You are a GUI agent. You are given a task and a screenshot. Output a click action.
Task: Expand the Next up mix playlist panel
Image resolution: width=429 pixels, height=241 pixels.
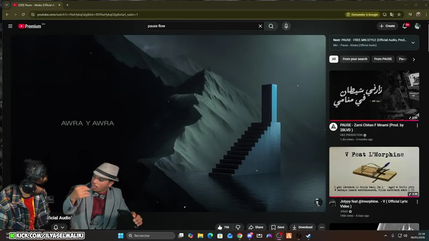[x=413, y=43]
